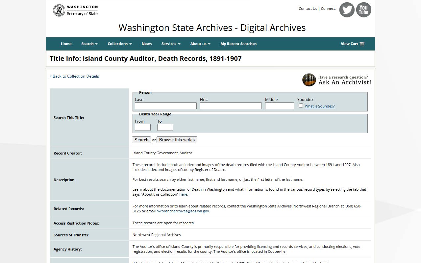The width and height of the screenshot is (421, 263).
Task: Click the 'Sources of Transfer' label
Action: (x=71, y=235)
